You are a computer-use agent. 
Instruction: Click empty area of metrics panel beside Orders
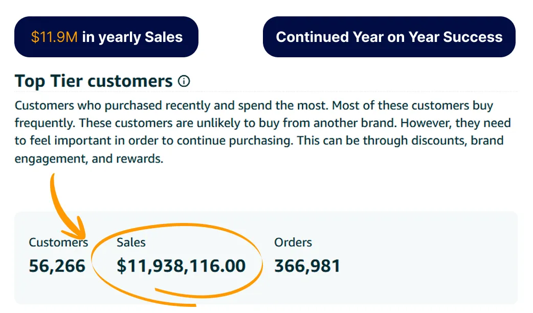pyautogui.click(x=428, y=258)
